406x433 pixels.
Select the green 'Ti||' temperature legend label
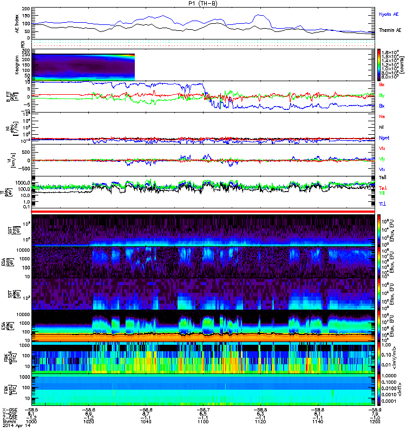point(382,193)
